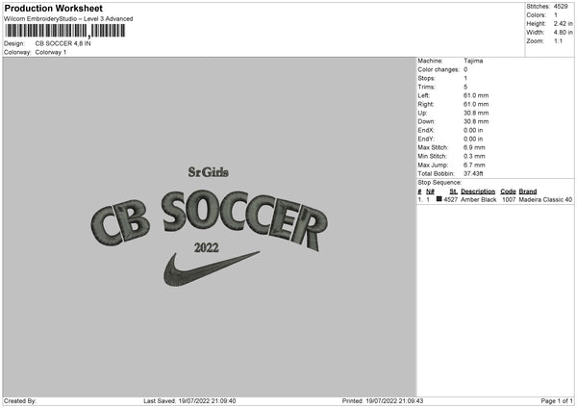Click the Stop Sequence heading
Viewport: 577px width, 408px height.
(x=439, y=183)
